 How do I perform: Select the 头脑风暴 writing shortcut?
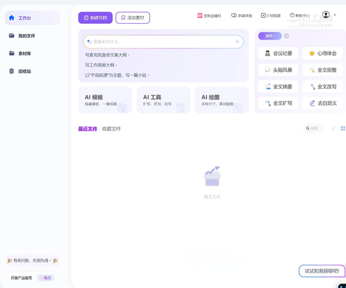point(279,70)
